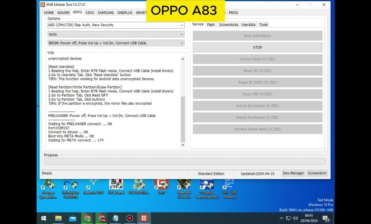Image resolution: width=371 pixels, height=224 pixels.
Task: Open the Octoplus Samsung Tool icon
Action: point(206,187)
